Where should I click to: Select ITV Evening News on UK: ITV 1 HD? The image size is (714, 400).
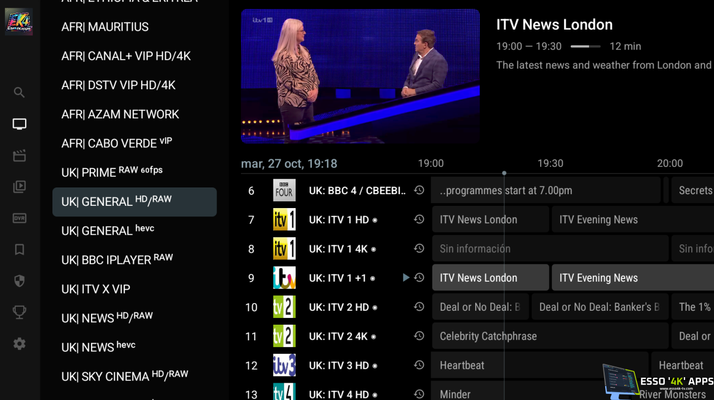tap(633, 219)
